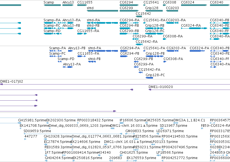Select EST RP003318432.5prime

click(95, 120)
